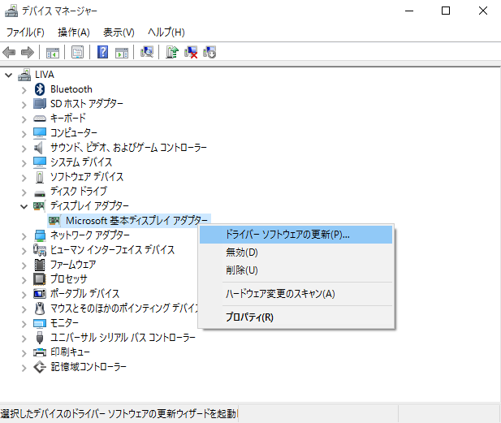The image size is (501, 423).
Task: Click the mouse pointing device icon
Action: (40, 309)
